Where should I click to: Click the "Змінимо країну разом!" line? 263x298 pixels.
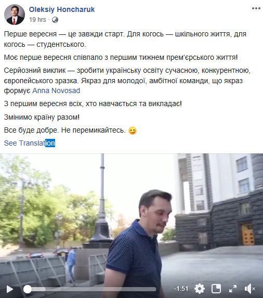tap(42, 117)
